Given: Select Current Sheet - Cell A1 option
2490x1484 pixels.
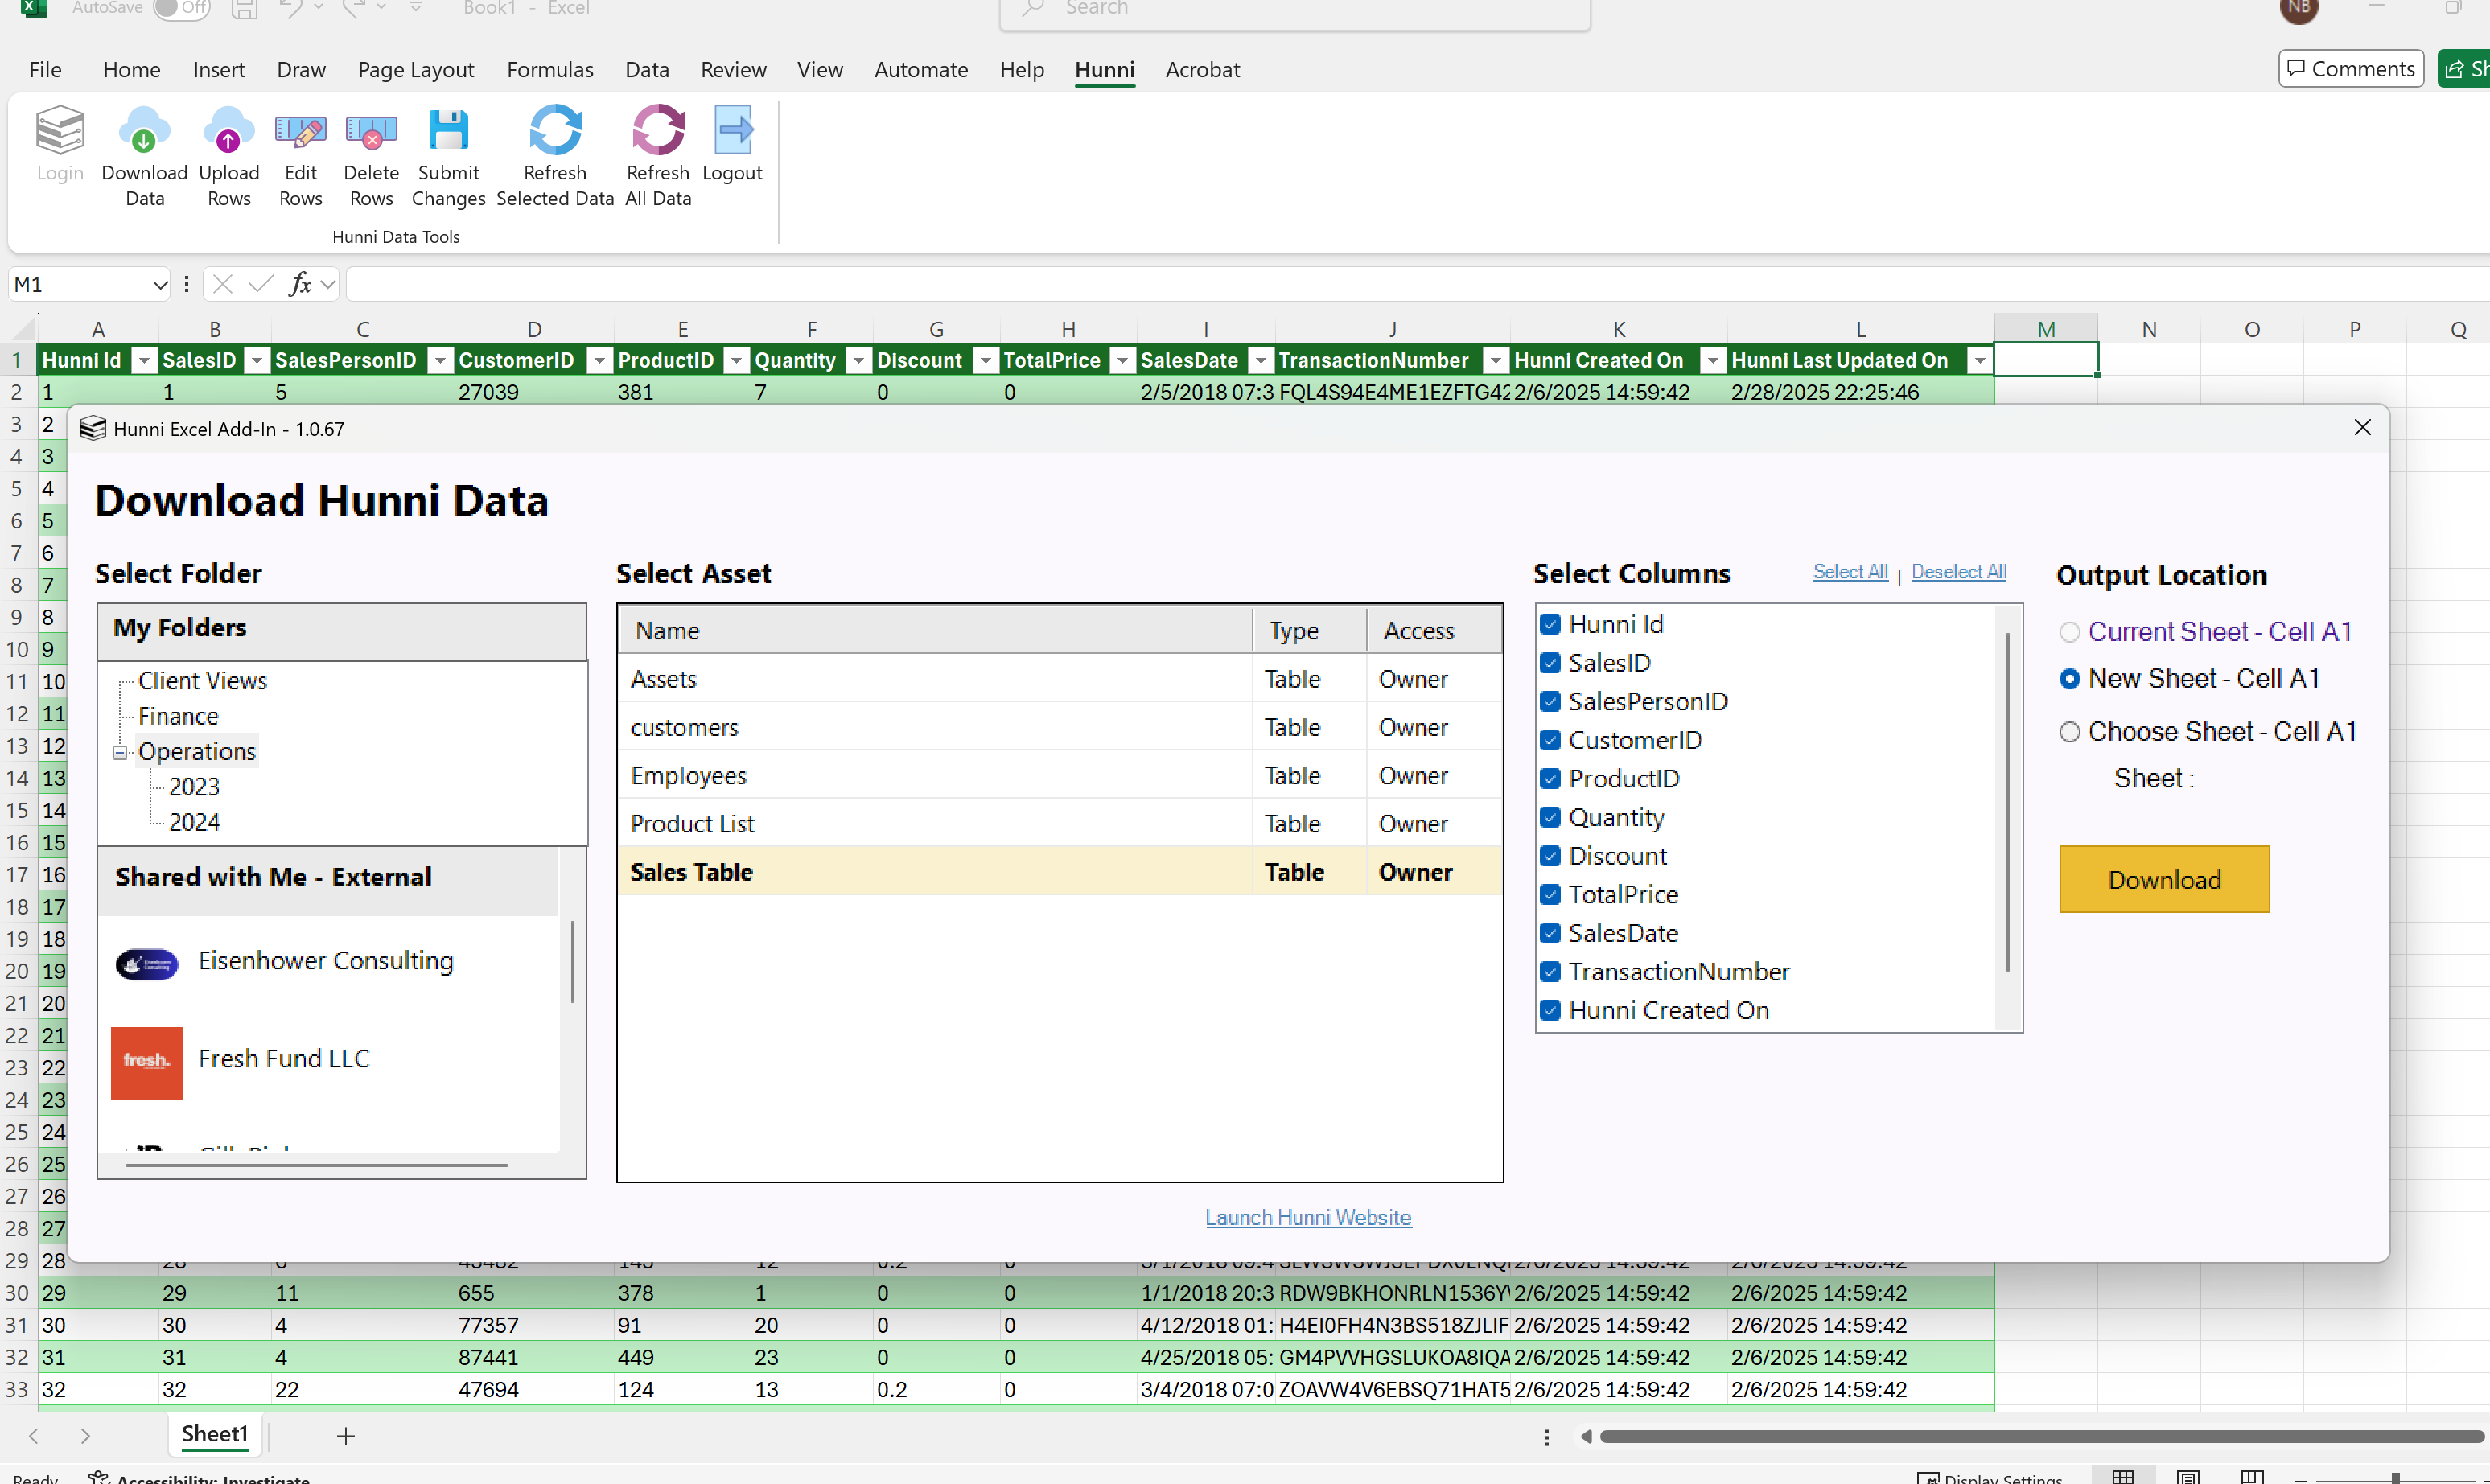Looking at the screenshot, I should click(2069, 632).
